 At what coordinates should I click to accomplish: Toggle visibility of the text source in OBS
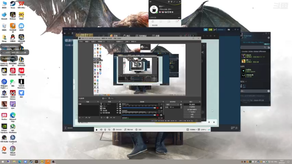tap(117, 104)
